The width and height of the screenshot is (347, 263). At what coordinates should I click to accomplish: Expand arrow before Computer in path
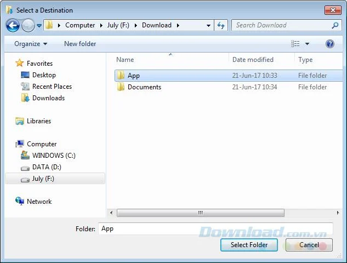pos(59,25)
